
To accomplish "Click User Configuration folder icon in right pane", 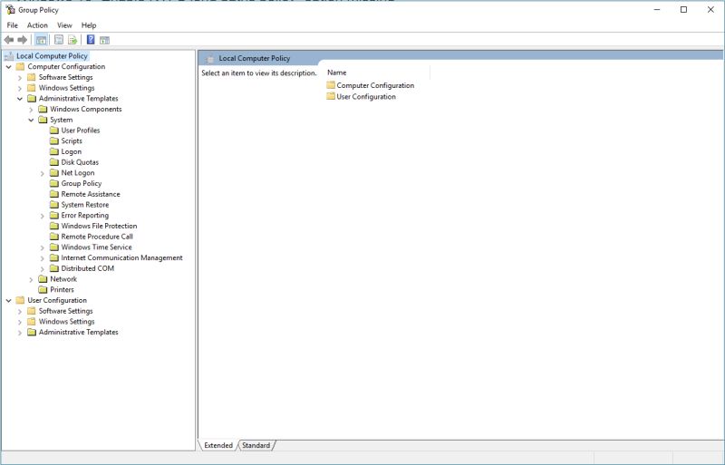I will 331,96.
